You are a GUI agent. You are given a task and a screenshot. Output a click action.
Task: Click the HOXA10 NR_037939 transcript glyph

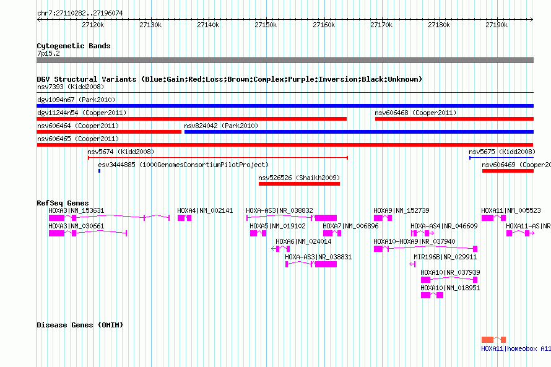coord(449,280)
